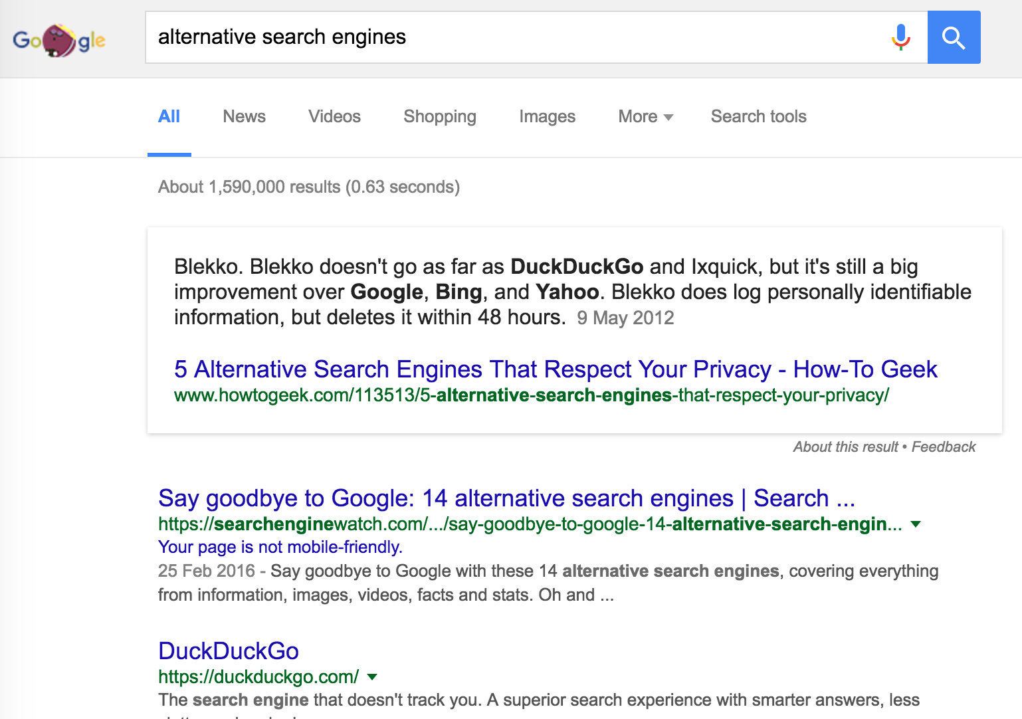Image resolution: width=1022 pixels, height=719 pixels.
Task: Click the Google doodle logo
Action: [x=59, y=40]
